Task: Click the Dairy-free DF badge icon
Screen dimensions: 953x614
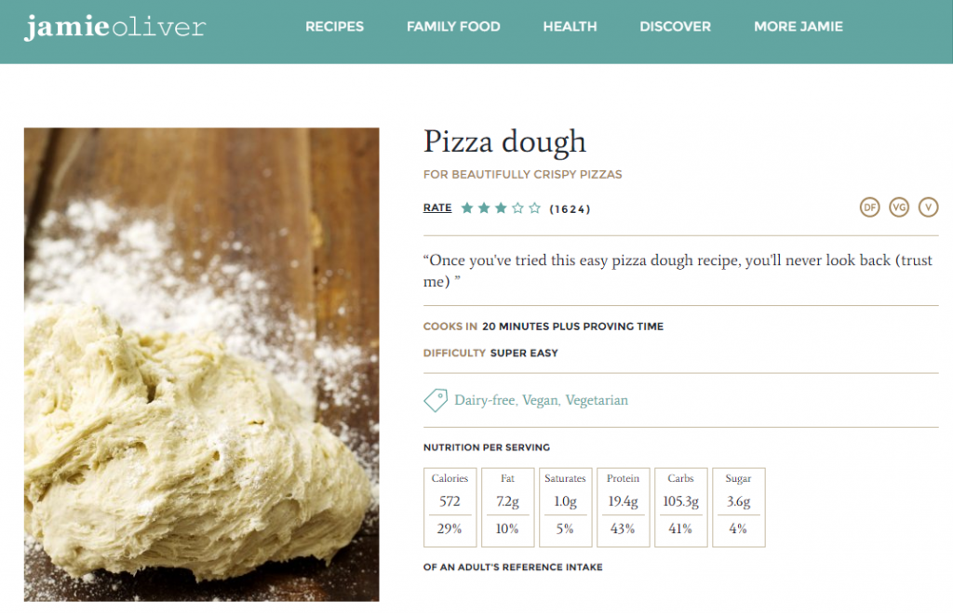Action: click(x=870, y=207)
